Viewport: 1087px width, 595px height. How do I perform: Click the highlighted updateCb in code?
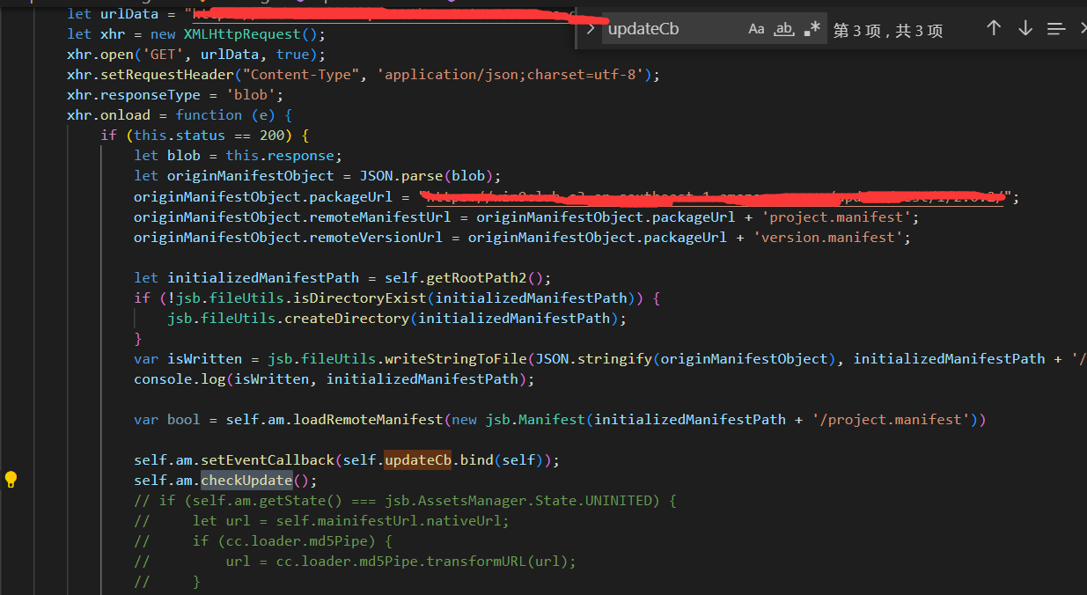417,459
